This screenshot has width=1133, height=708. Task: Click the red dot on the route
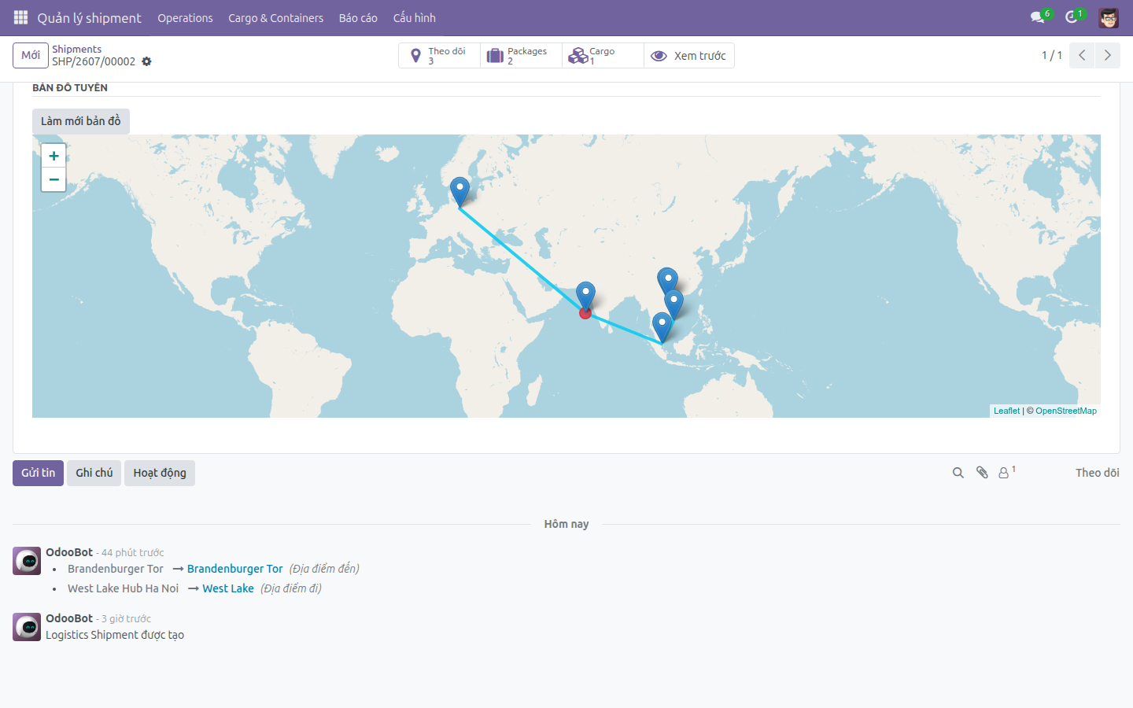(585, 313)
